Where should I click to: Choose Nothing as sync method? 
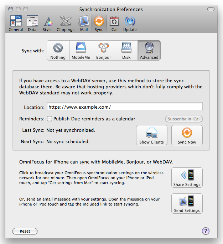click(58, 51)
